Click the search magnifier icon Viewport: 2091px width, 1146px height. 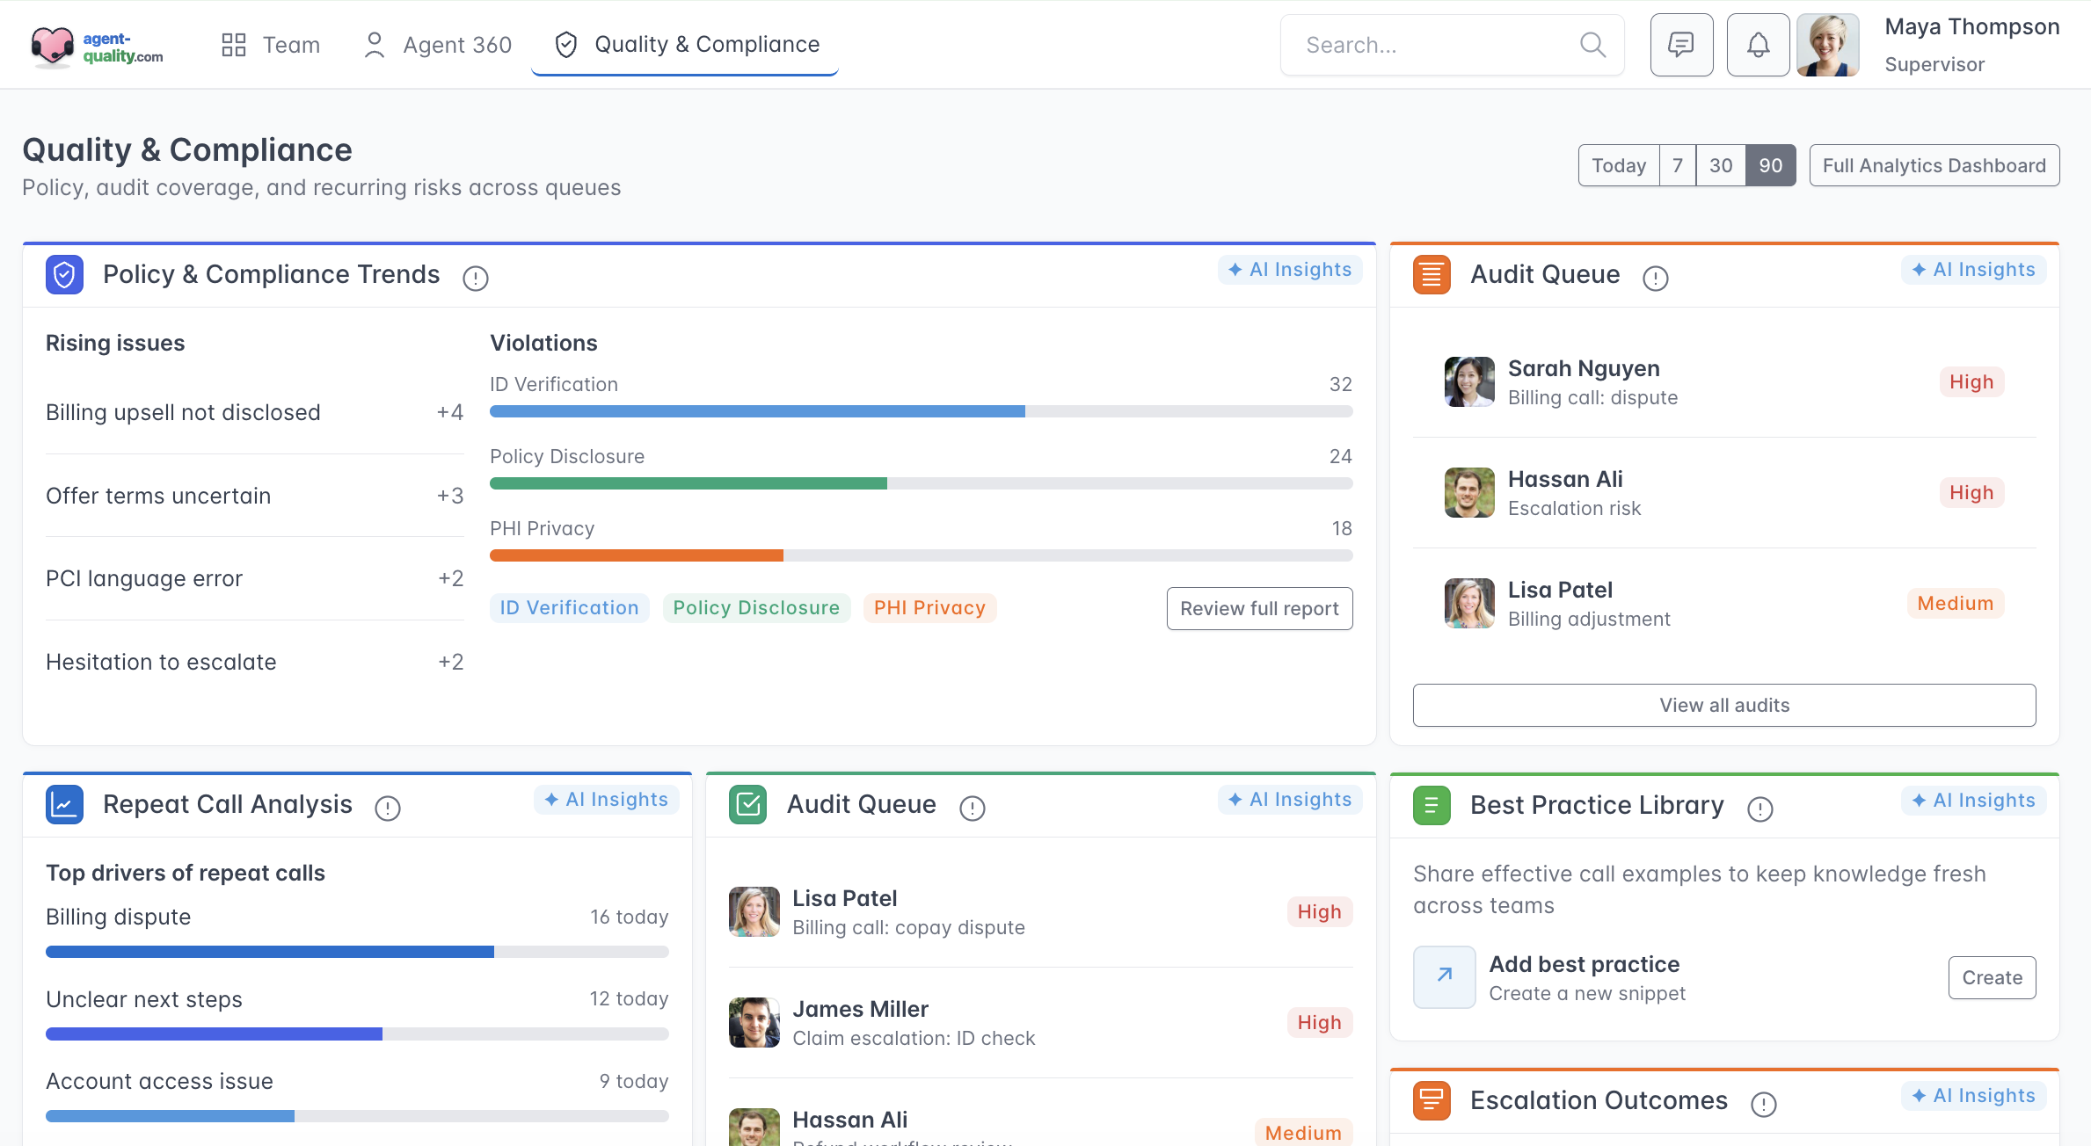1592,45
